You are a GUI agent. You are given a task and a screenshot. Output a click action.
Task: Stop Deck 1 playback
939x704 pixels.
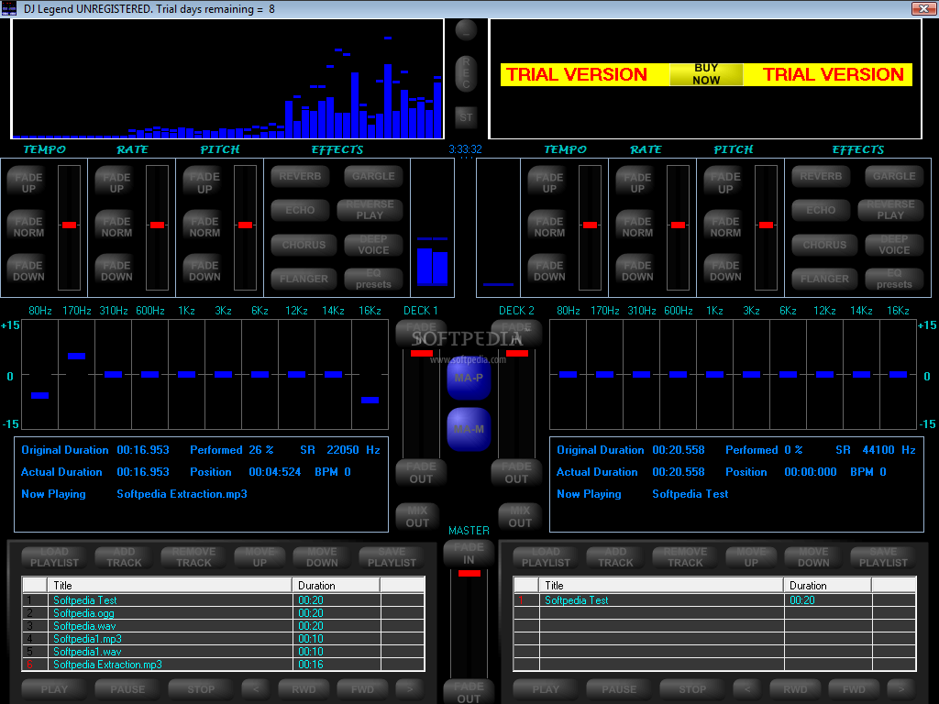tap(201, 689)
